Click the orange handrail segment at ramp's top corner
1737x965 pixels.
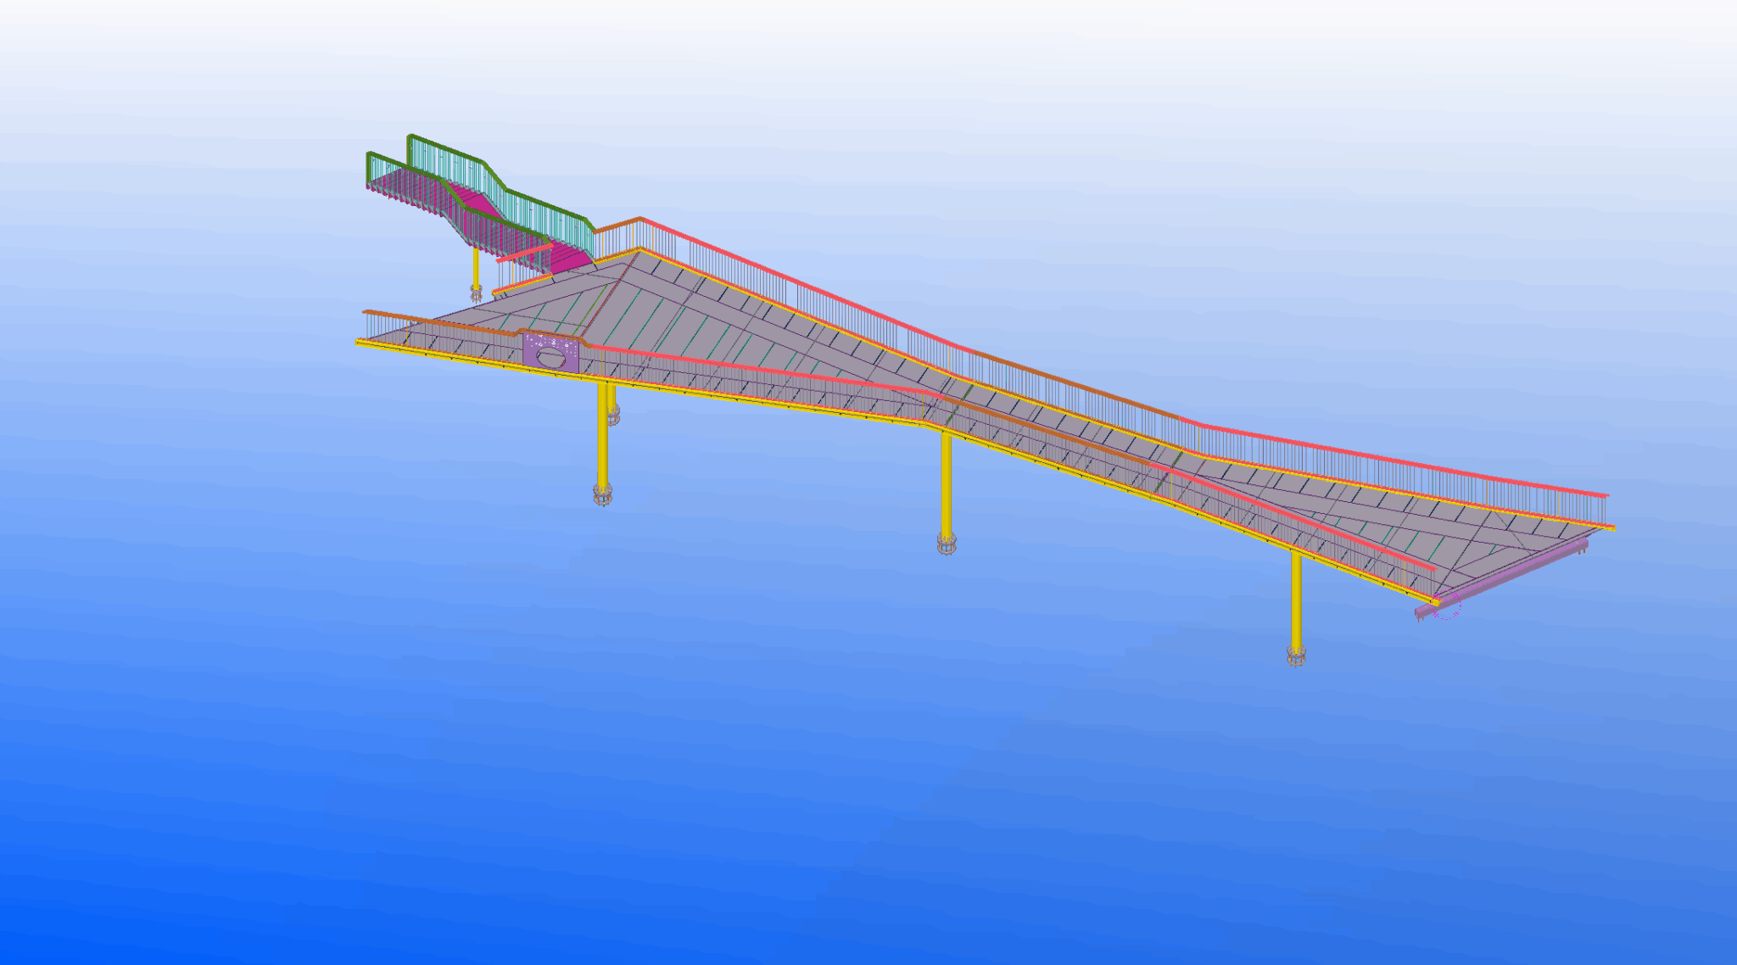617,225
